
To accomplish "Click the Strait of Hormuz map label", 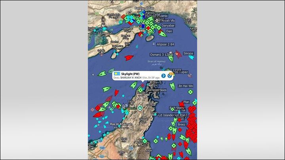I will [156, 62].
